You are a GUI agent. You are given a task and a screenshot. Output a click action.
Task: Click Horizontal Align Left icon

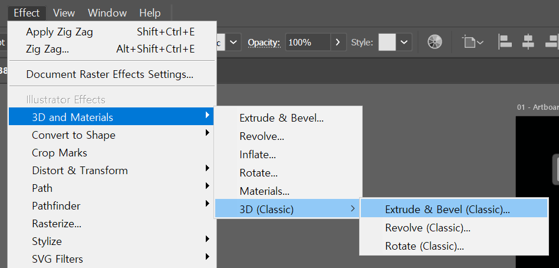504,42
